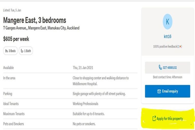The image size is (195, 130).
Task: Click the 1 Bath chip label
Action: click(27, 51)
